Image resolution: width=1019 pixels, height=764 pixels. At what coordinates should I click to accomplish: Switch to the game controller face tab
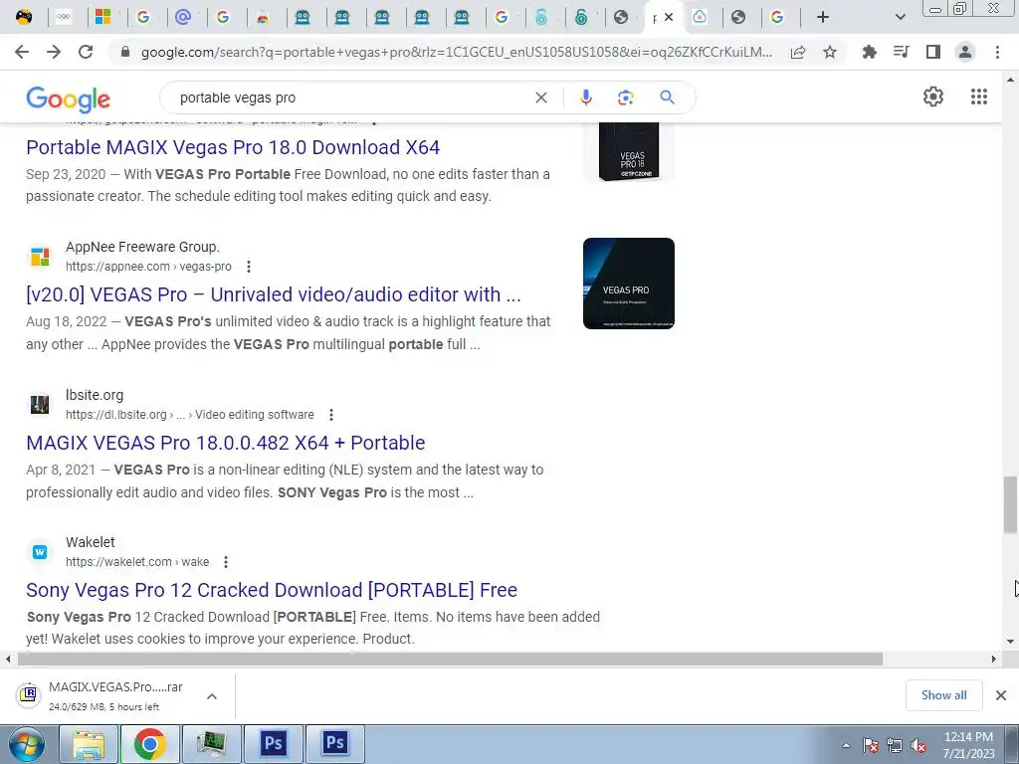24,18
